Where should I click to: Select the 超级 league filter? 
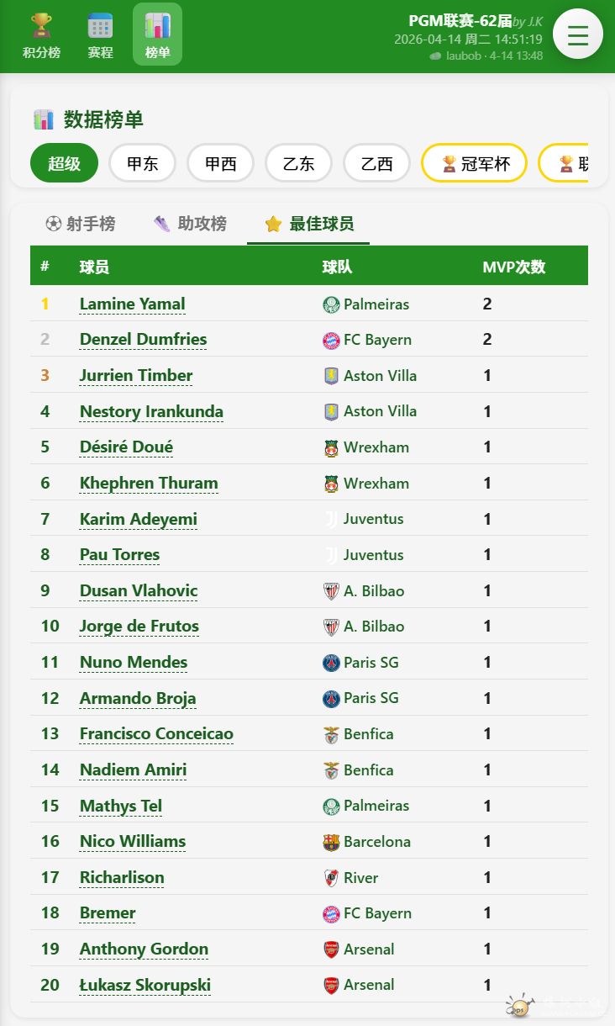64,163
